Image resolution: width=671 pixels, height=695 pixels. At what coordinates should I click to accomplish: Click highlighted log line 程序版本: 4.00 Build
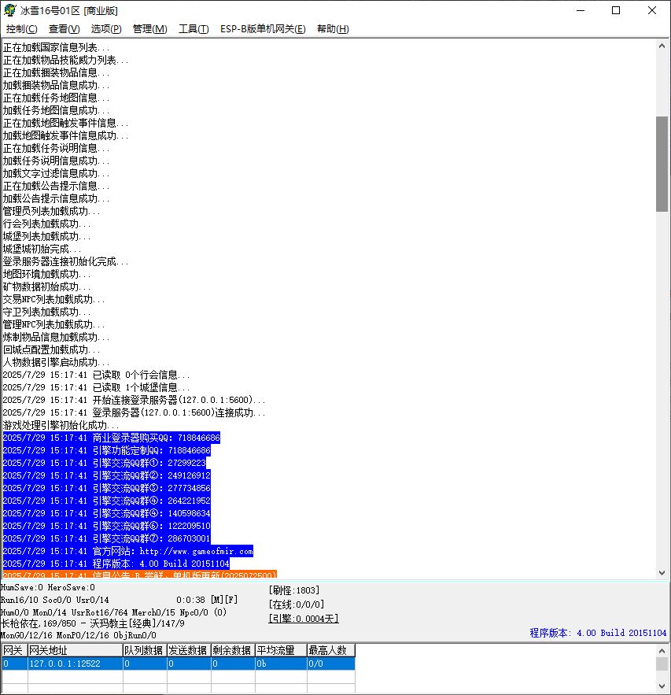[x=116, y=564]
